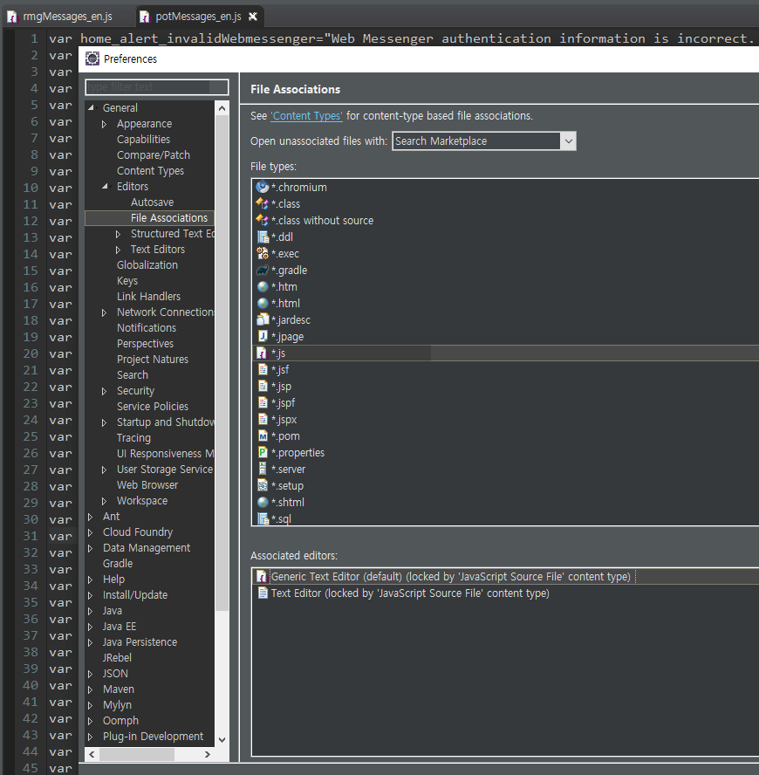Viewport: 759px width, 775px height.
Task: Select the *.server file icon
Action: pos(263,469)
